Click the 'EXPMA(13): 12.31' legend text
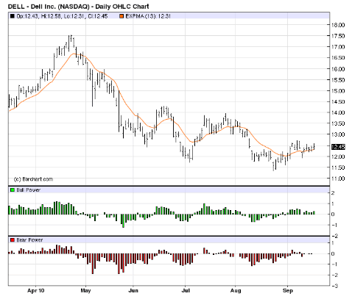Viewport: 352px width, 299px height. pos(148,16)
